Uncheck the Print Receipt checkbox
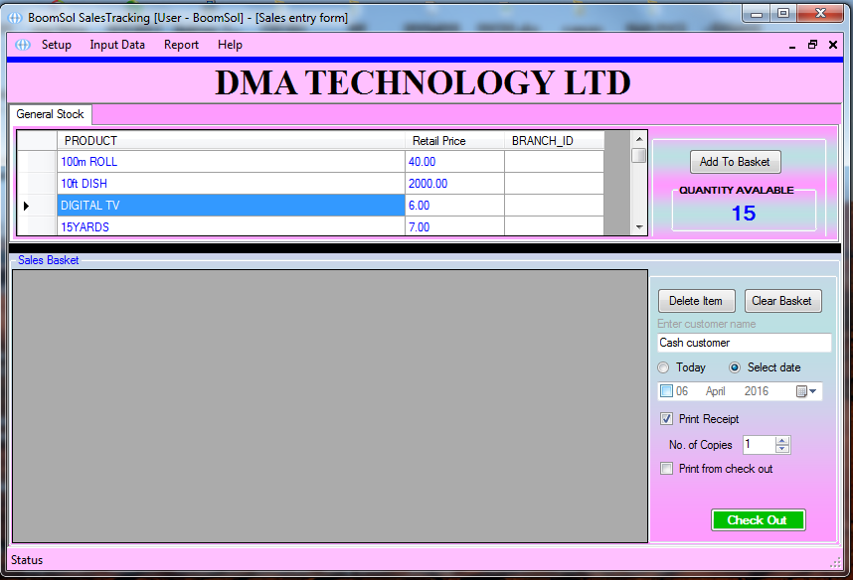 pos(666,418)
